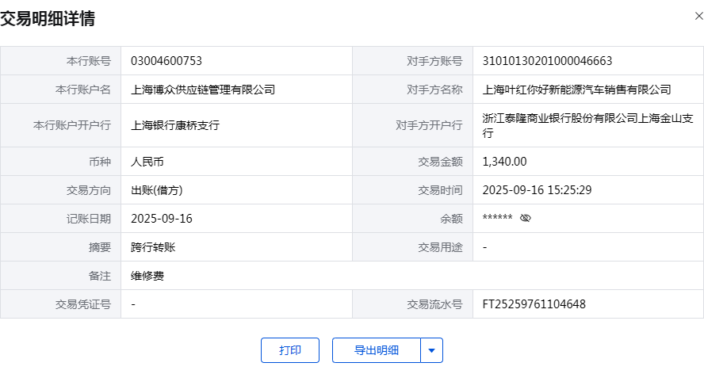Click counterparty name 上海叶红你好新能源汽车销售有限公司
Screen dimensions: 704x378
click(x=576, y=90)
